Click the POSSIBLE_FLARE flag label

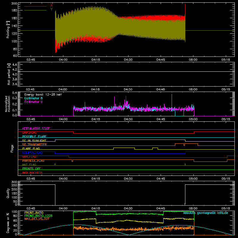coord(34,137)
